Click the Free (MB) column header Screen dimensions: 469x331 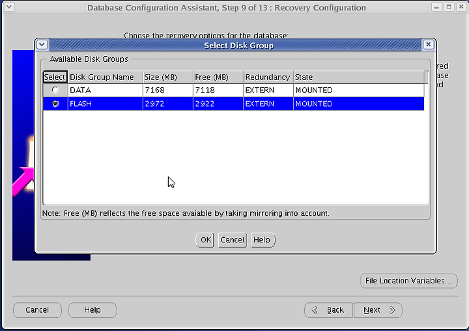(218, 78)
